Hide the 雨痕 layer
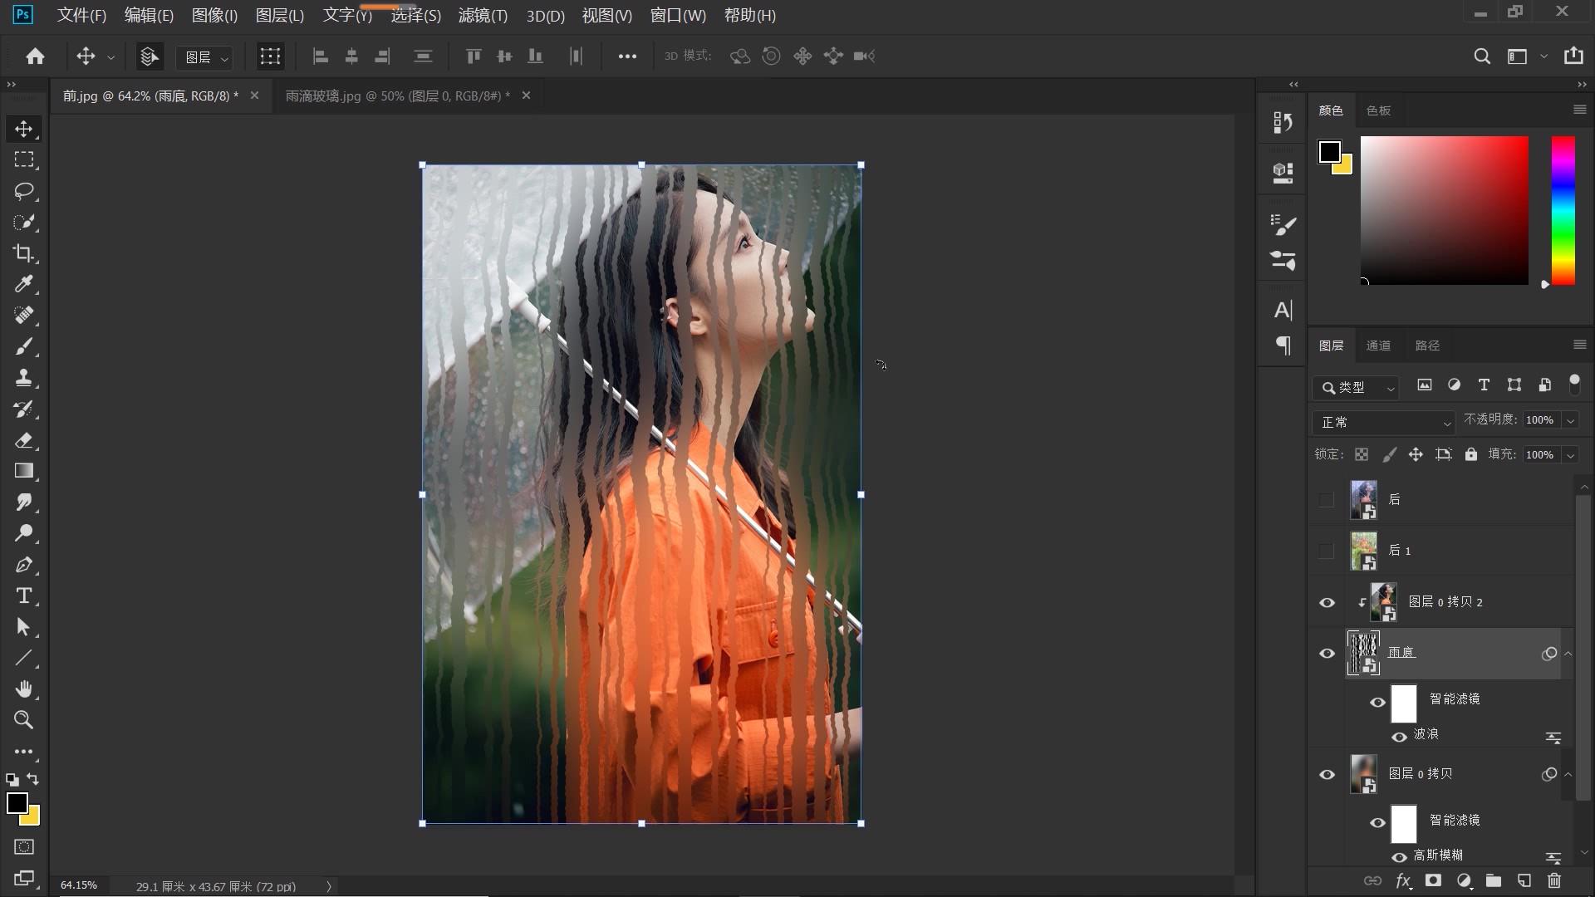The width and height of the screenshot is (1595, 897). [x=1327, y=654]
